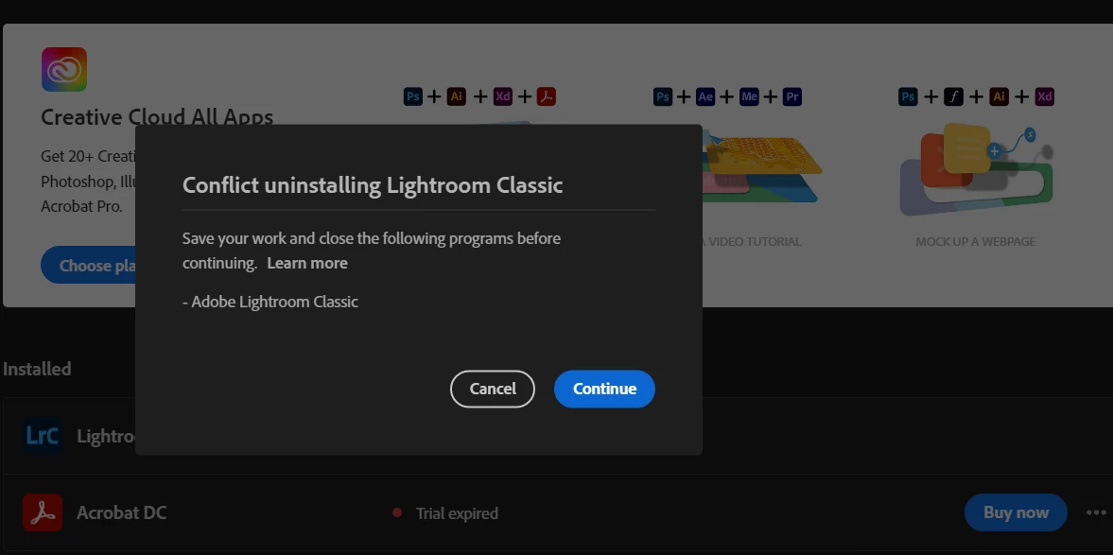The image size is (1113, 555).
Task: Click the Buy now button for Acrobat DC
Action: pos(1015,512)
